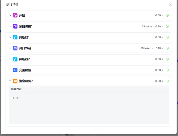Viewport: 178px width, 136px height.
Task: Click the 80 tokens label on 询问书名
Action: [x=146, y=48]
